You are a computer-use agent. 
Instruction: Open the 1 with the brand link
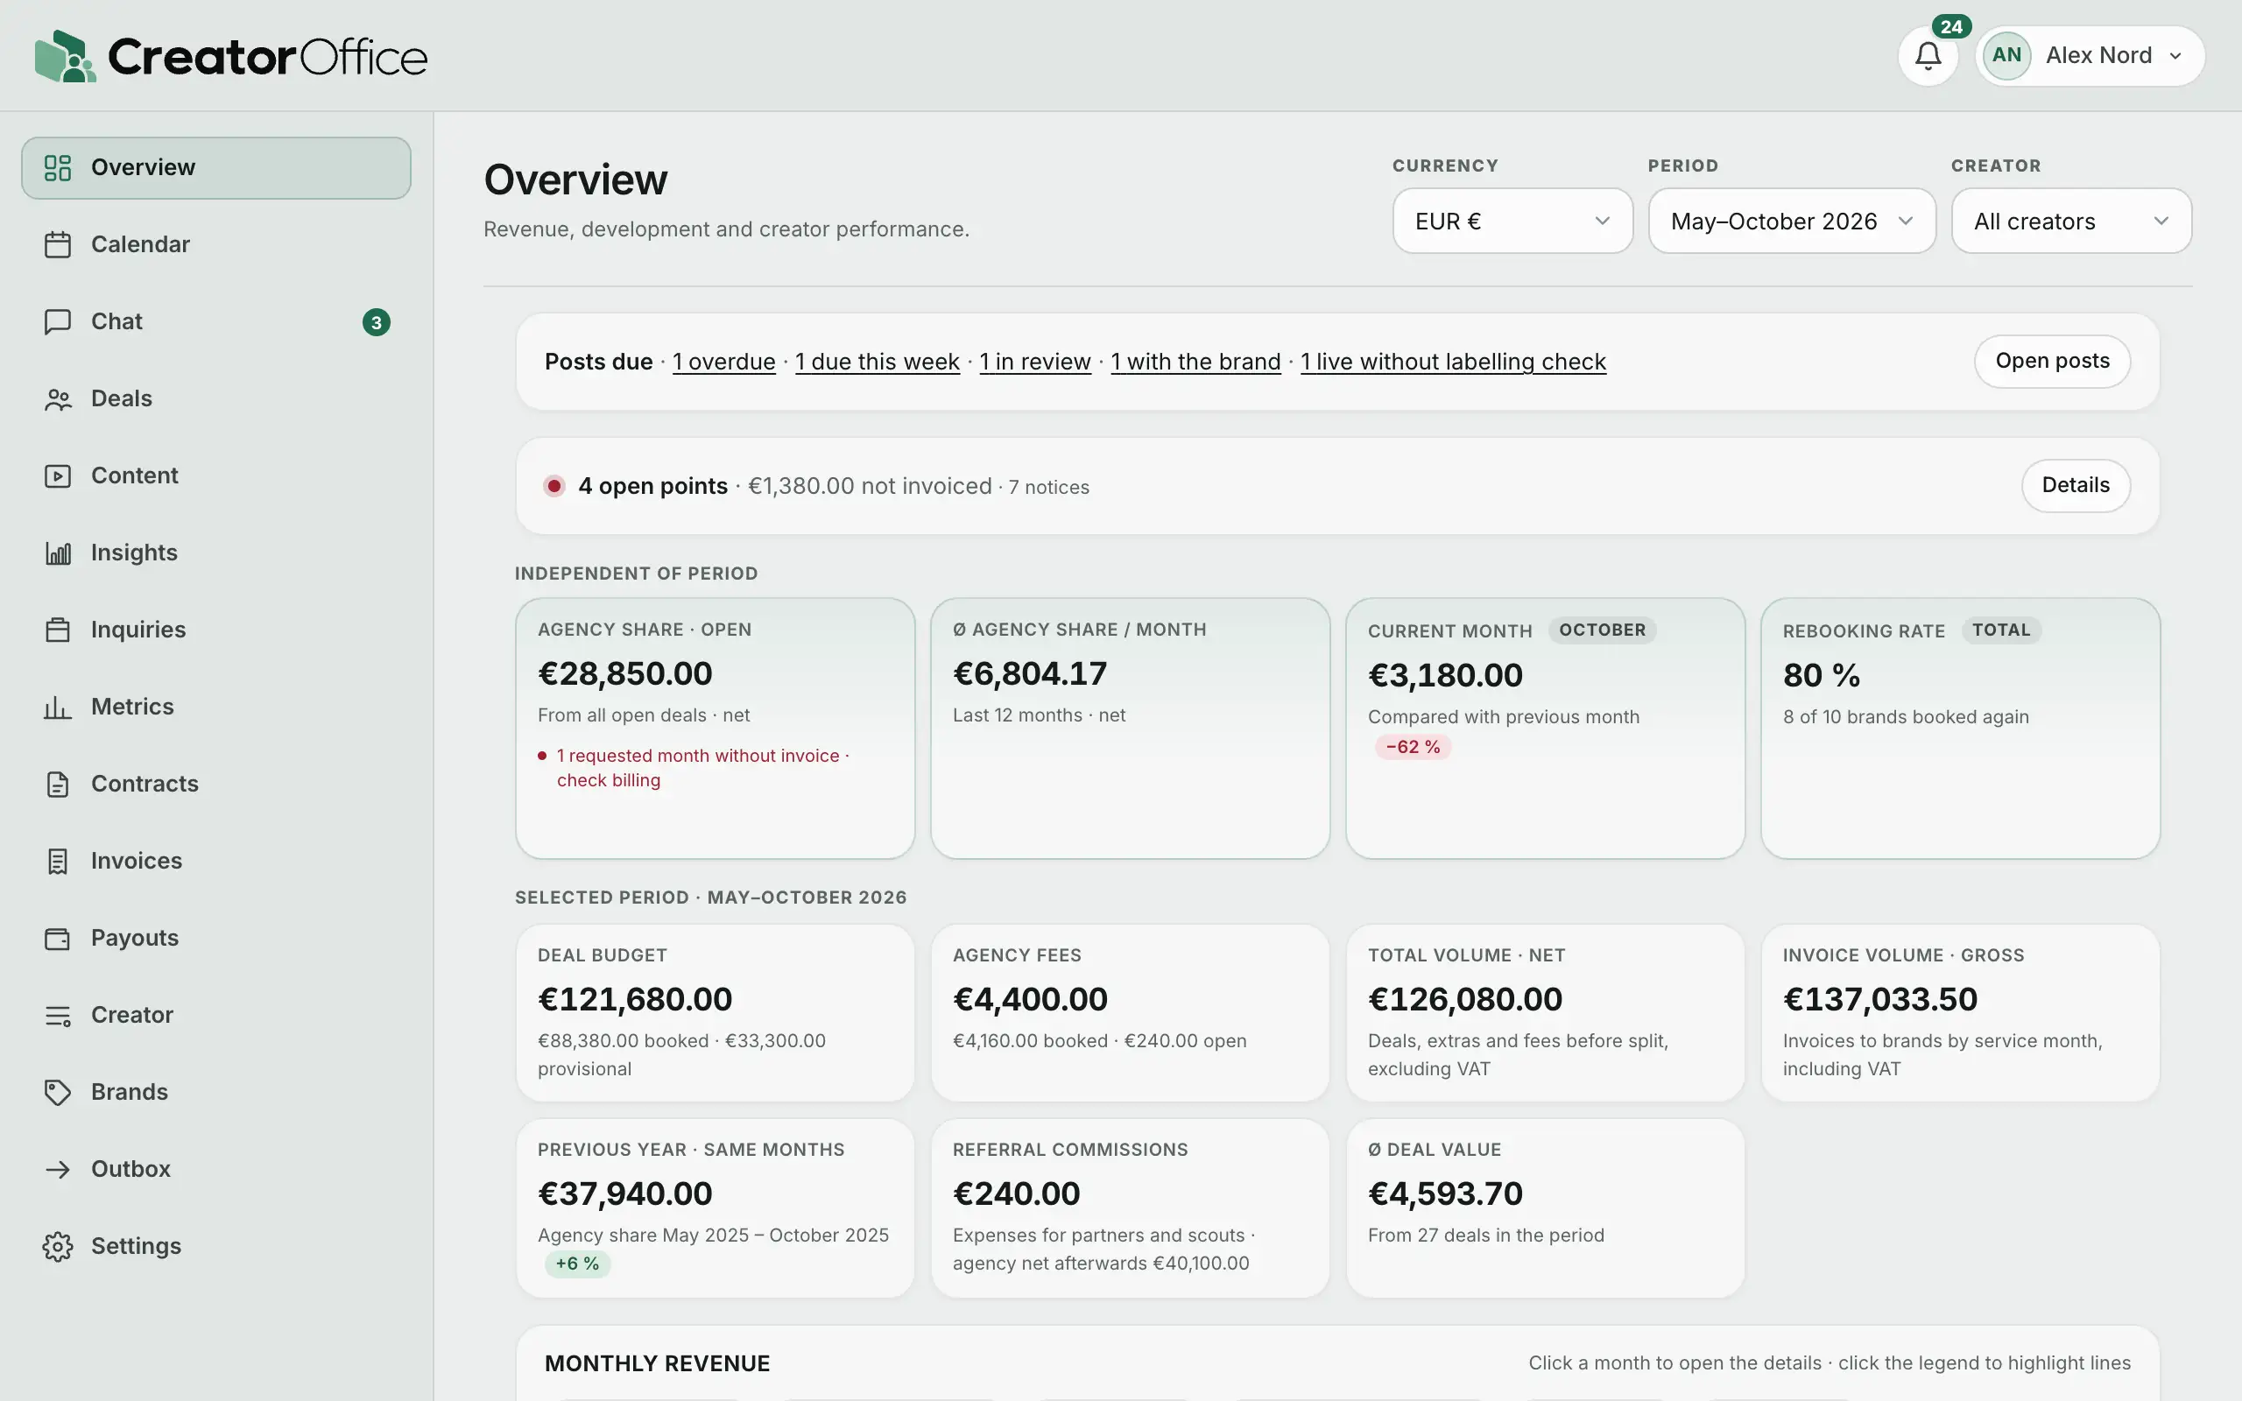click(1195, 362)
